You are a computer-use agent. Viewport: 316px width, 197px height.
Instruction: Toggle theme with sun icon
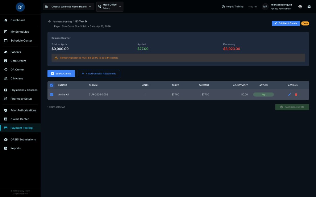(x=300, y=7)
